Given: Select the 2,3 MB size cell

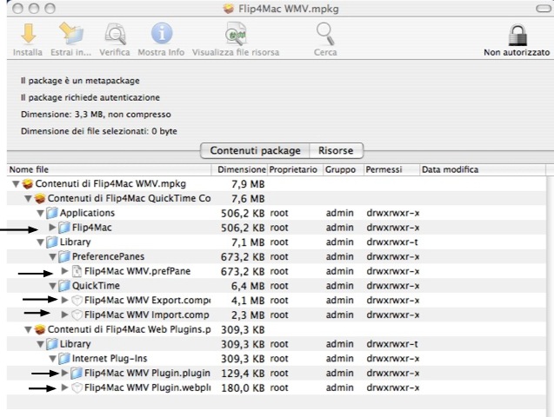Looking at the screenshot, I should pyautogui.click(x=248, y=314).
